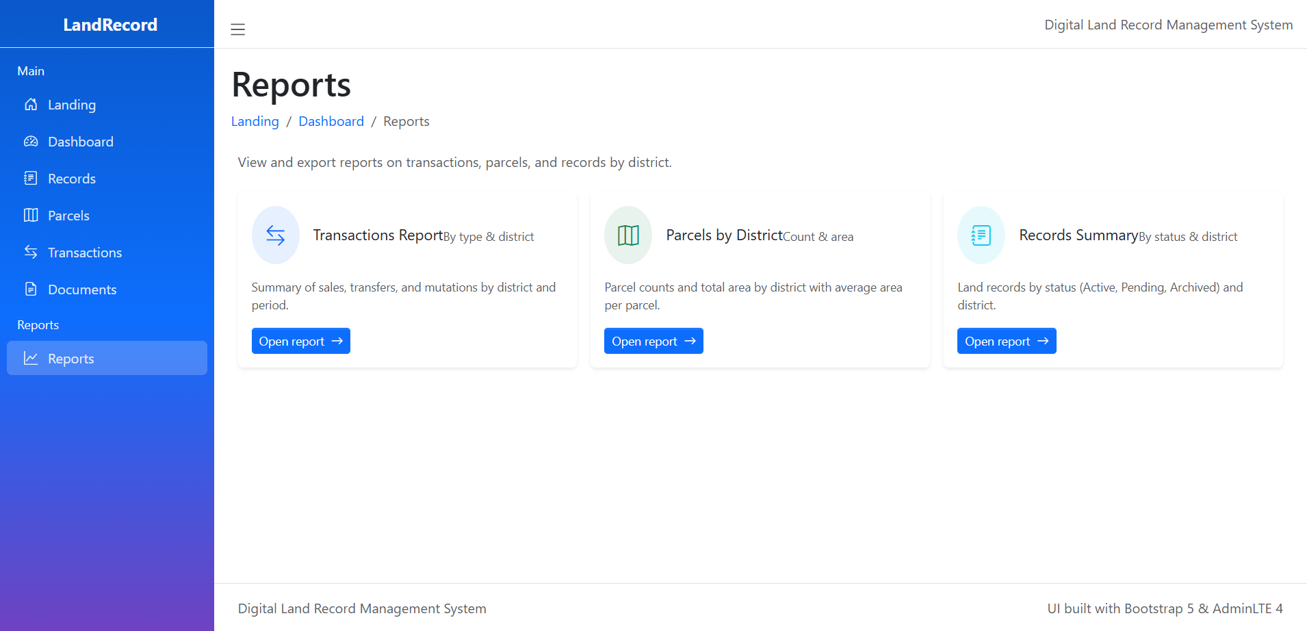Open the Documents page icon

[x=31, y=289]
